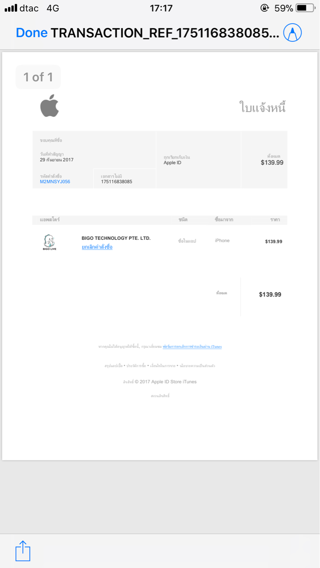Tap the BIGO TECHNOLOGY PTE. LTD. name
320x568 pixels.
point(116,238)
